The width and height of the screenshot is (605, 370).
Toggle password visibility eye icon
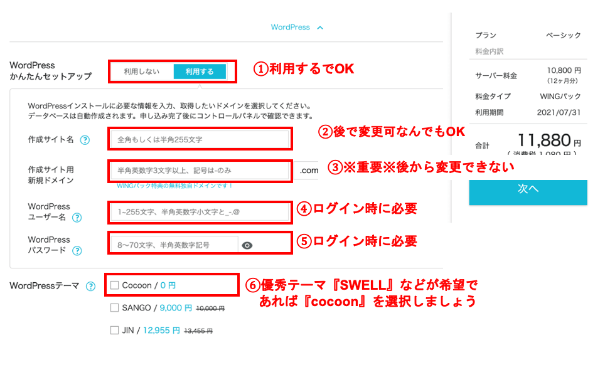247,245
